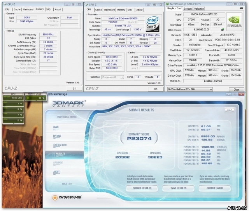Click the Submit Saved button
Image resolution: width=249 pixels, height=211 pixels.
215,188
